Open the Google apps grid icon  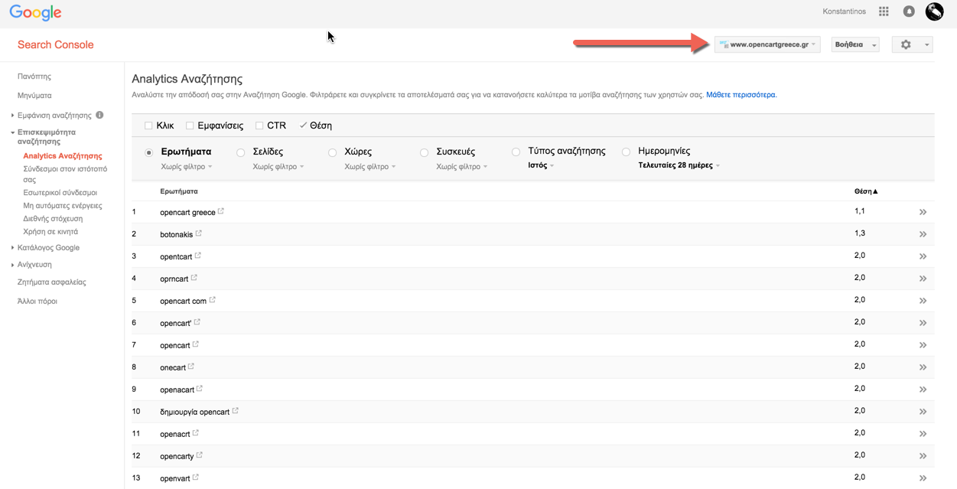click(884, 11)
